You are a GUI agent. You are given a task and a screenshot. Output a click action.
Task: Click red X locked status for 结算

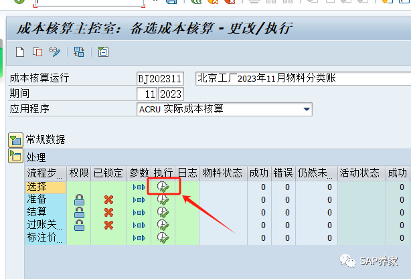coord(108,213)
